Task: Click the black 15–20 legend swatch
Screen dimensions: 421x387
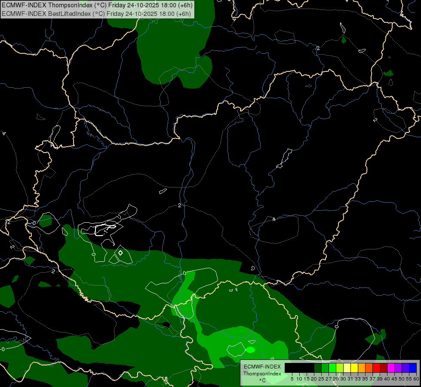Action: coord(310,368)
